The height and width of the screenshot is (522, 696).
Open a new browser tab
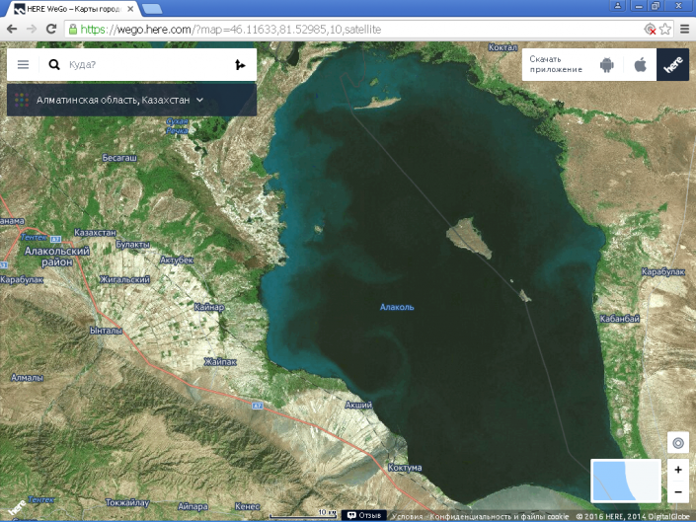[x=153, y=9]
